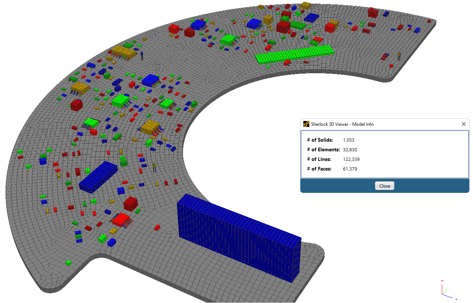
Task: Select the number of Faces value 61,379
Action: pos(350,169)
